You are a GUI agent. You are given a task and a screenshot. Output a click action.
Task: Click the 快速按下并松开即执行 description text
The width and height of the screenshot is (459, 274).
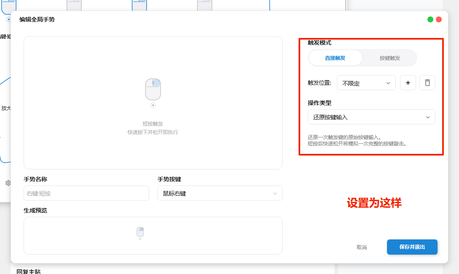tap(153, 132)
